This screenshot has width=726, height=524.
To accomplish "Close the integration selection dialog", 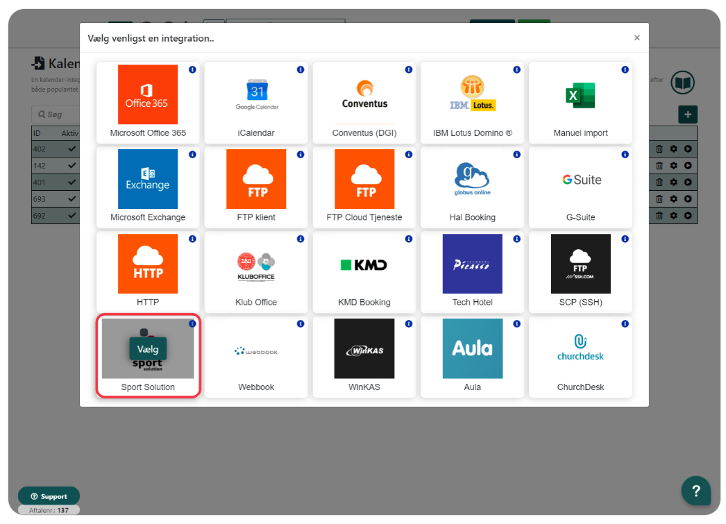I will (x=637, y=37).
